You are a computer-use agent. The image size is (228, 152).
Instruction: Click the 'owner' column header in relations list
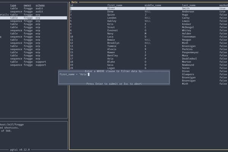coord(27,5)
